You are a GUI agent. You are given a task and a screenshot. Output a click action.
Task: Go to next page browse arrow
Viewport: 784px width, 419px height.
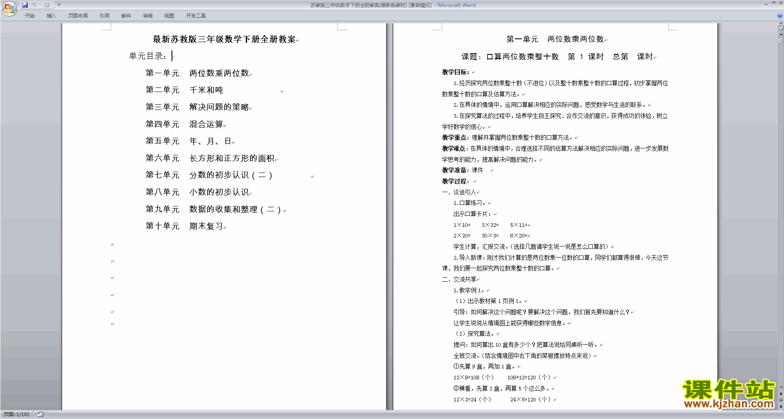(x=781, y=407)
